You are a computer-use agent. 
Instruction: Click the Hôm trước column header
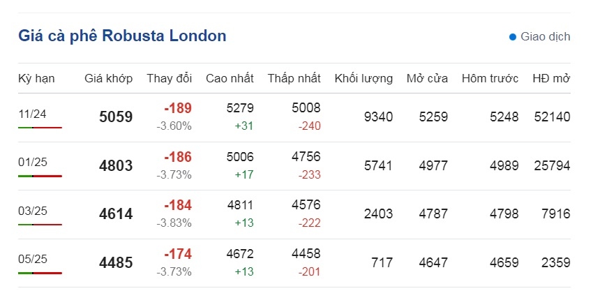coord(490,78)
